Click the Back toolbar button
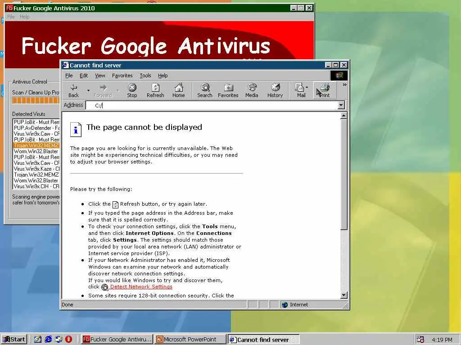The image size is (461, 345). (73, 90)
